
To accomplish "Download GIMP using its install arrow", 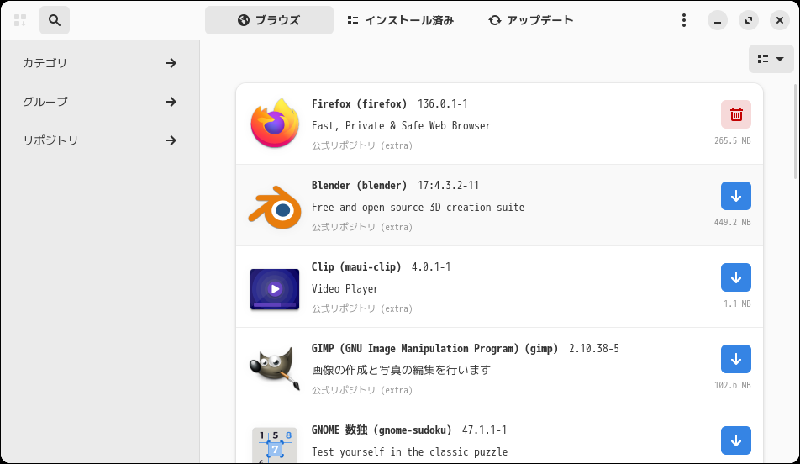I will [x=735, y=359].
